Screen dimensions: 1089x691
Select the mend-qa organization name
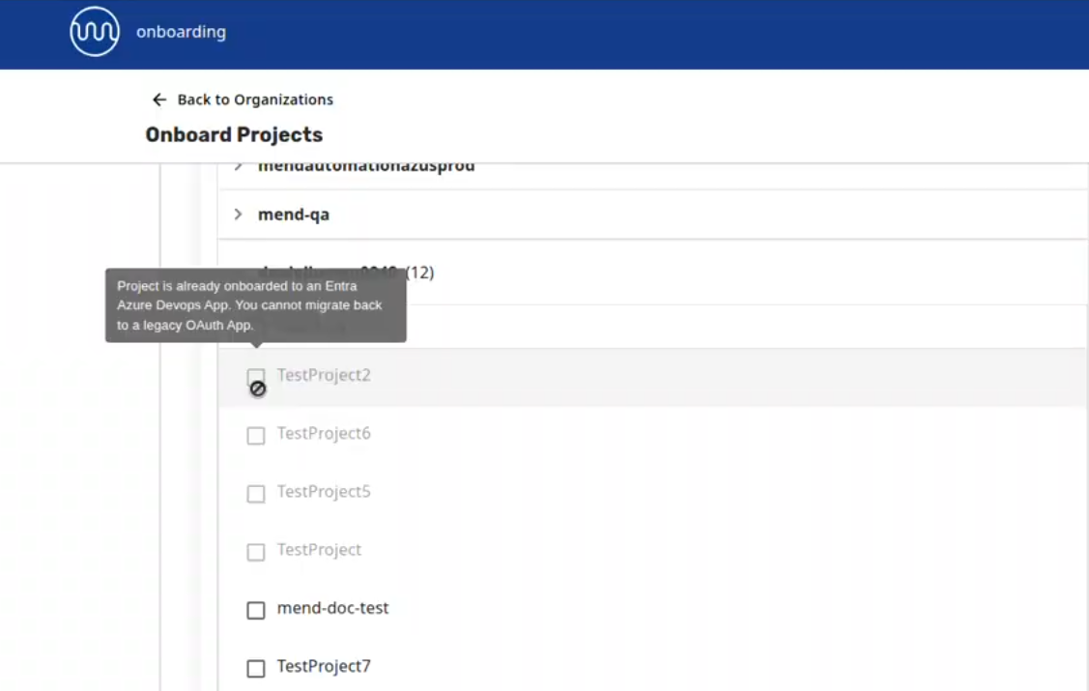click(294, 215)
